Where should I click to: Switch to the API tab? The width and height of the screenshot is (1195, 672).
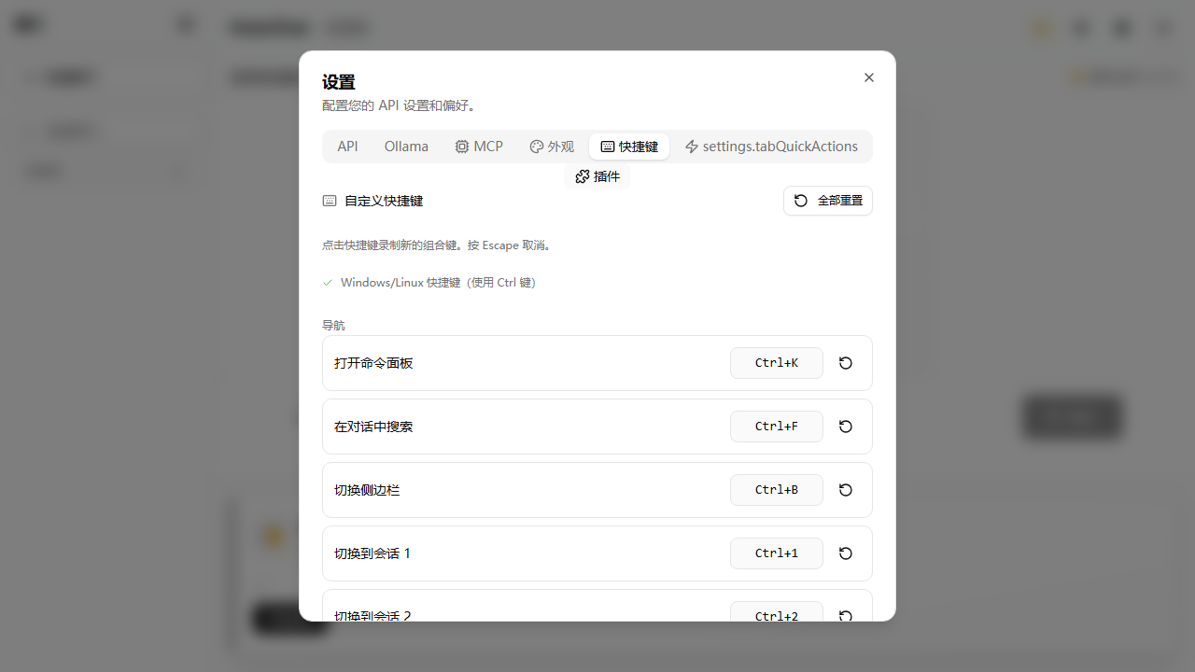click(347, 147)
